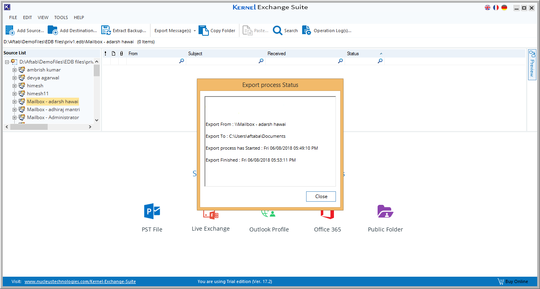Viewport: 540px width, 289px height.
Task: Click the importance column header icon
Action: [x=105, y=54]
